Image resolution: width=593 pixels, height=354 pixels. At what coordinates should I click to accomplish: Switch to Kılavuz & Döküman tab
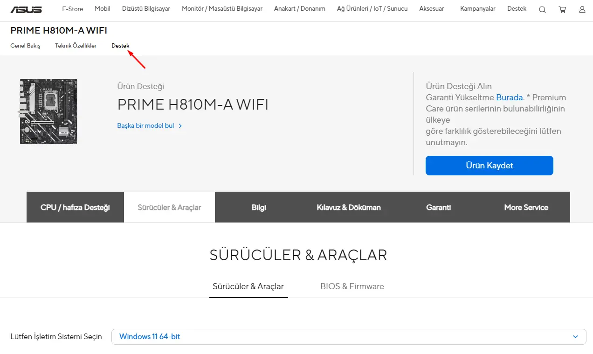349,207
